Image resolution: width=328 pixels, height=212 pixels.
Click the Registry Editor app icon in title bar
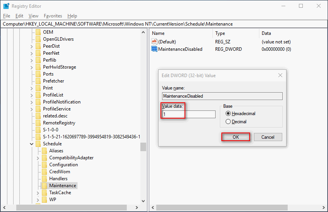[x=6, y=6]
